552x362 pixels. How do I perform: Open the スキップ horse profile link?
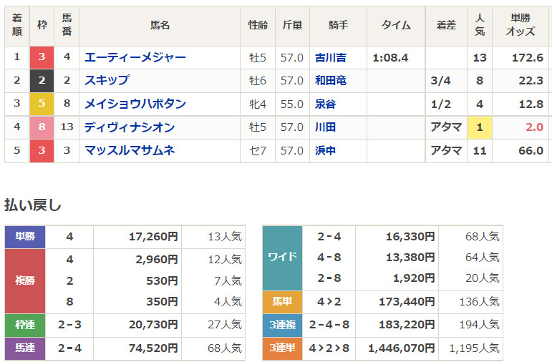107,81
